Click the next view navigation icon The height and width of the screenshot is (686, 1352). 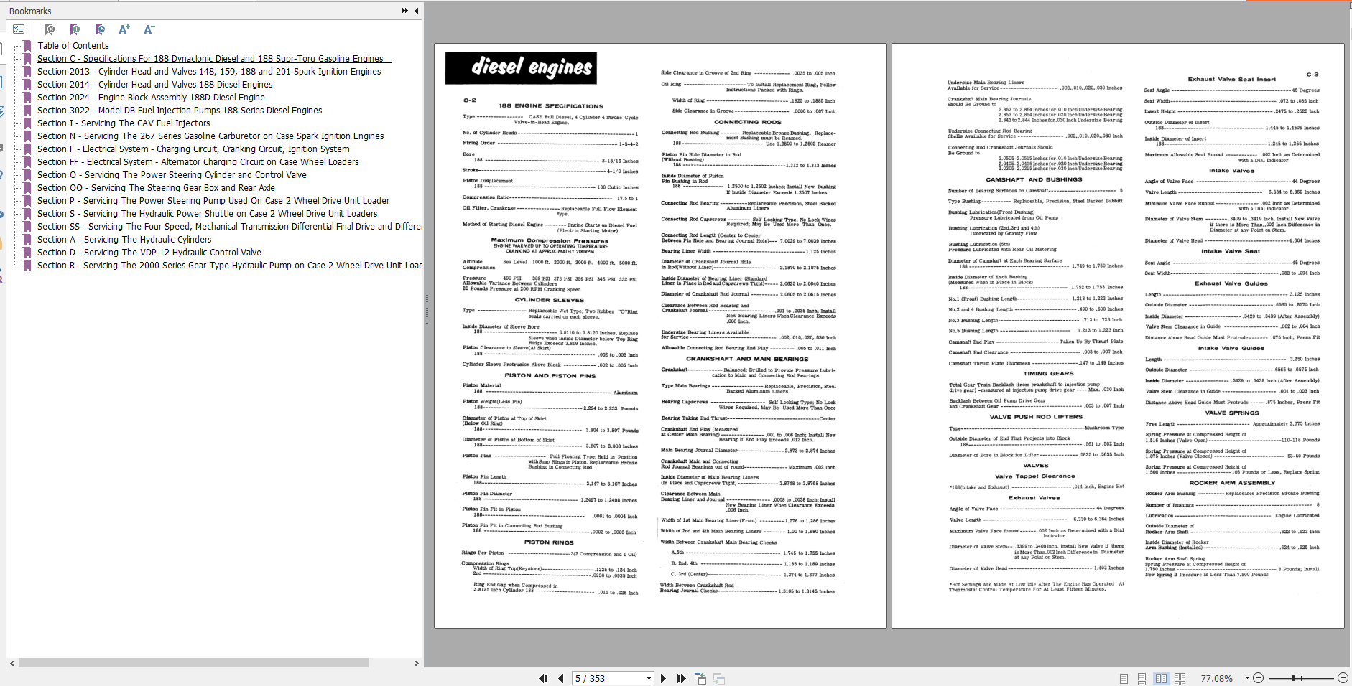point(719,678)
